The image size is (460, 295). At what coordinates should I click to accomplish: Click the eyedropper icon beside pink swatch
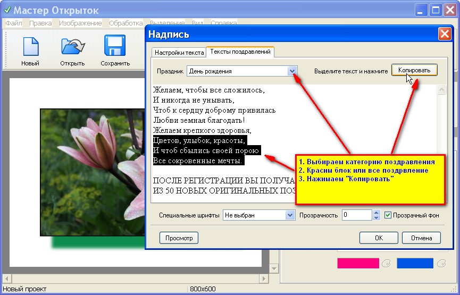387,263
